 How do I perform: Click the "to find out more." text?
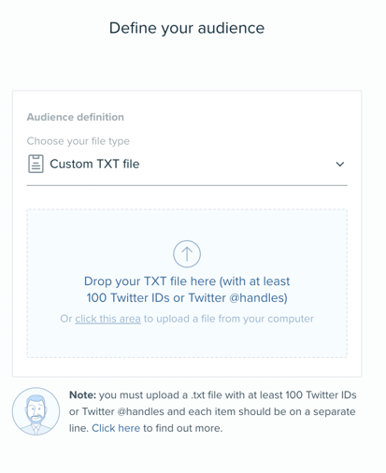click(x=183, y=428)
